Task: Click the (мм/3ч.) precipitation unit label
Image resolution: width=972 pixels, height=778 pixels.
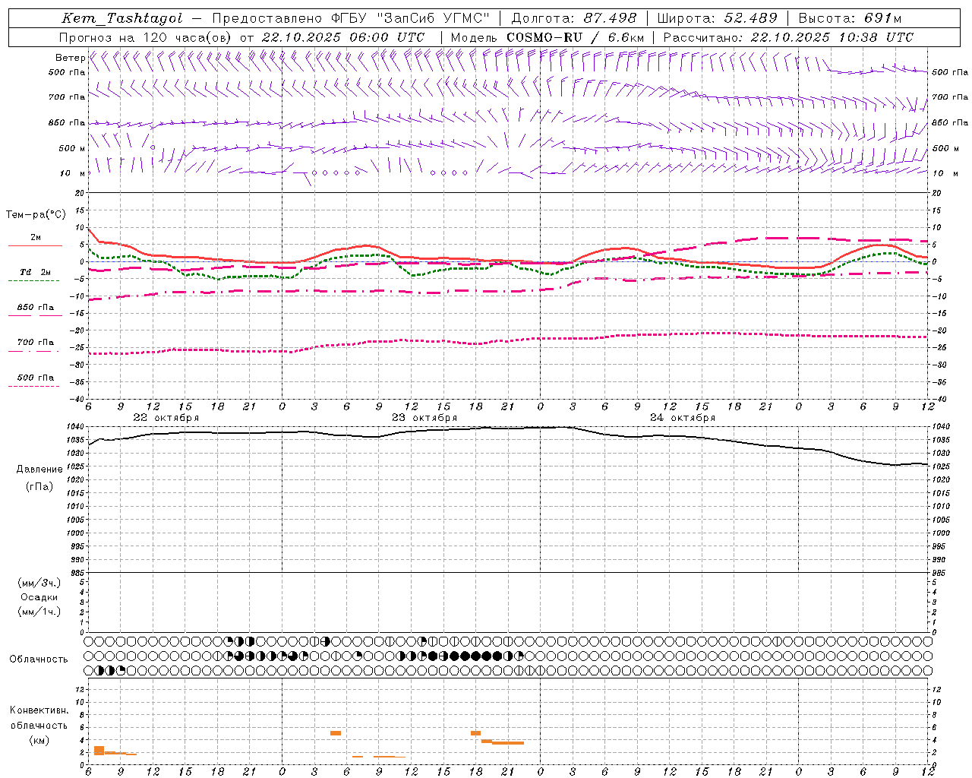Action: coord(39,583)
